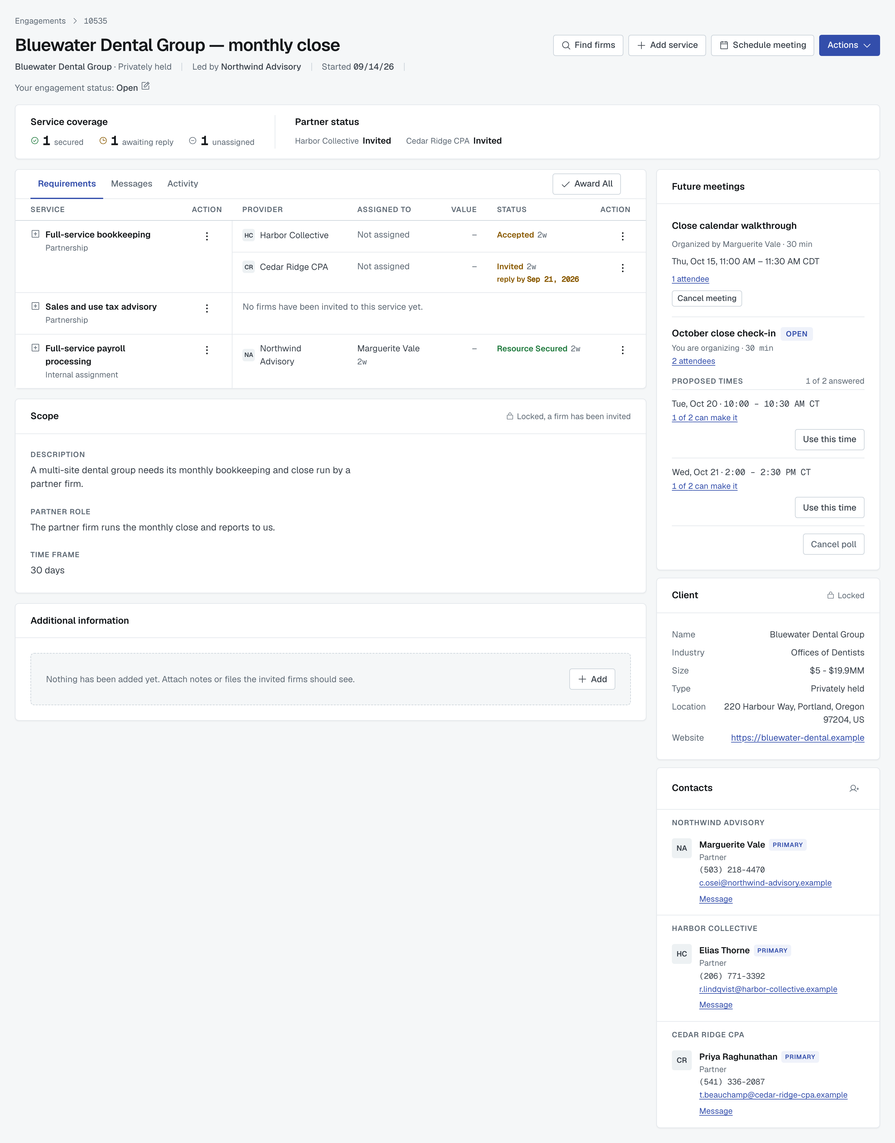Click the awaiting reply clock icon
The height and width of the screenshot is (1143, 895).
pos(103,141)
